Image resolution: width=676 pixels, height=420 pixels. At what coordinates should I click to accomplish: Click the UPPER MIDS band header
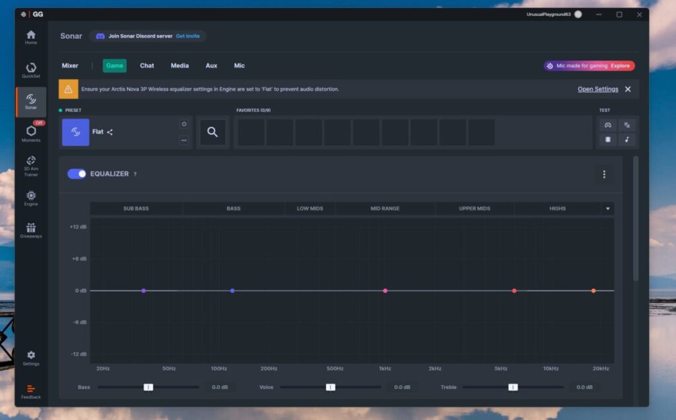tap(474, 208)
